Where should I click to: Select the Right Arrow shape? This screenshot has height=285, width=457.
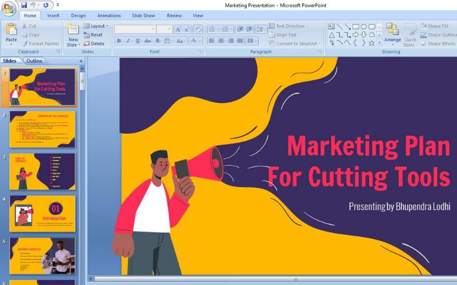[355, 35]
